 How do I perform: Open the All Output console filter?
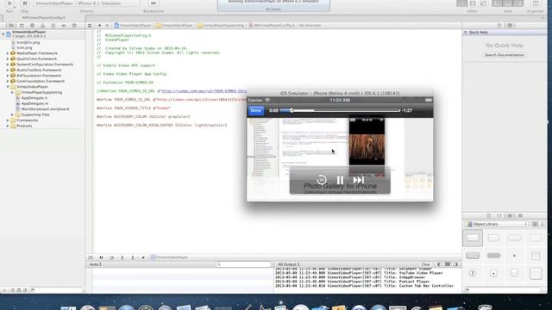[x=289, y=264]
